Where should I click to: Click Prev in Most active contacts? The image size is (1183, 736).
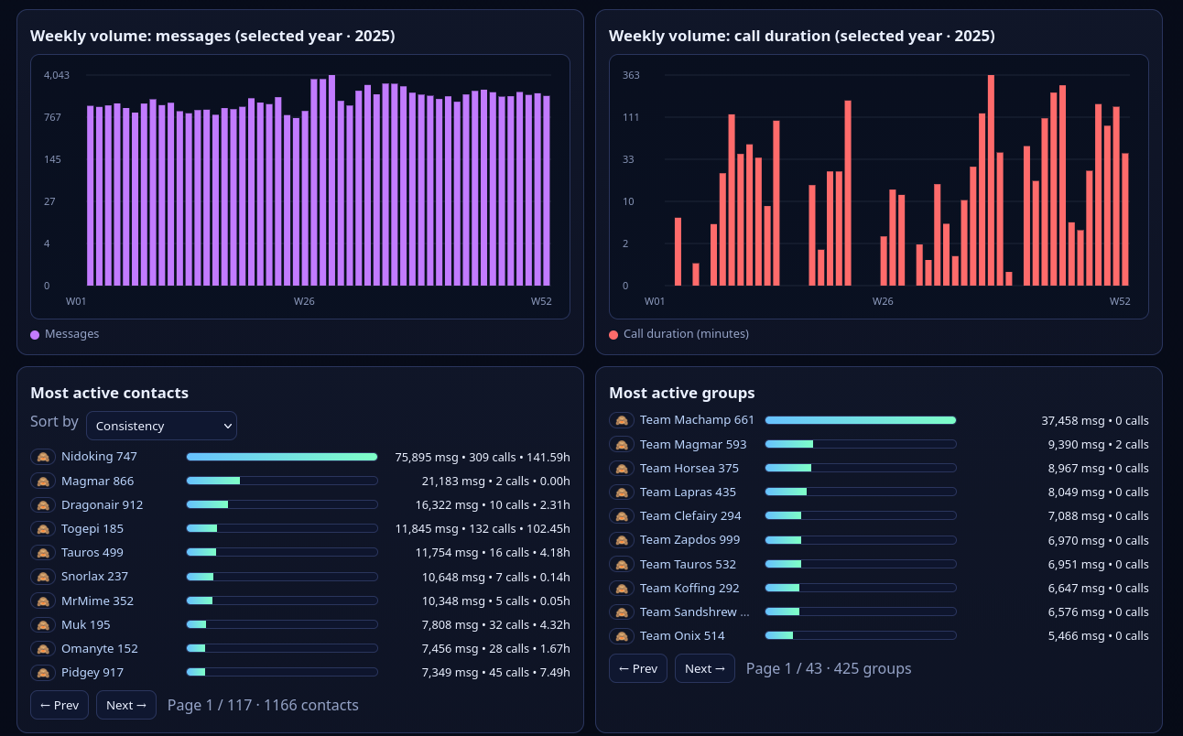coord(59,704)
